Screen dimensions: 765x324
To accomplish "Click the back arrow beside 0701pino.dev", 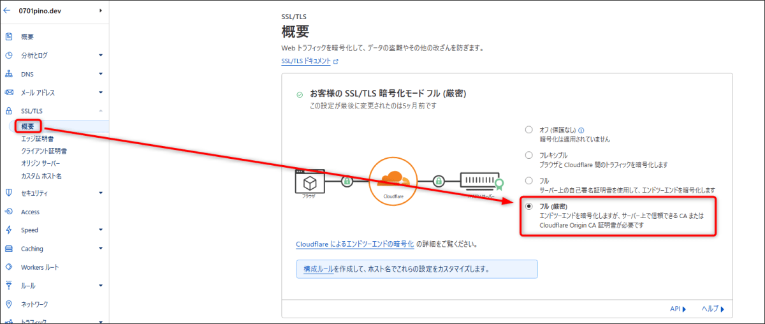I will 7,10.
